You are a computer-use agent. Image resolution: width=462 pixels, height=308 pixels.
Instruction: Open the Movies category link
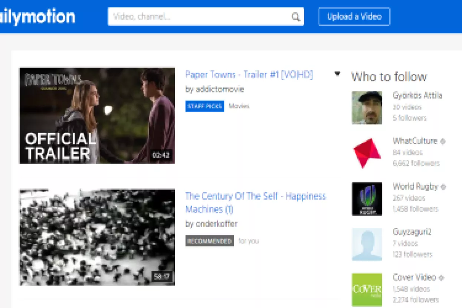[x=239, y=106]
